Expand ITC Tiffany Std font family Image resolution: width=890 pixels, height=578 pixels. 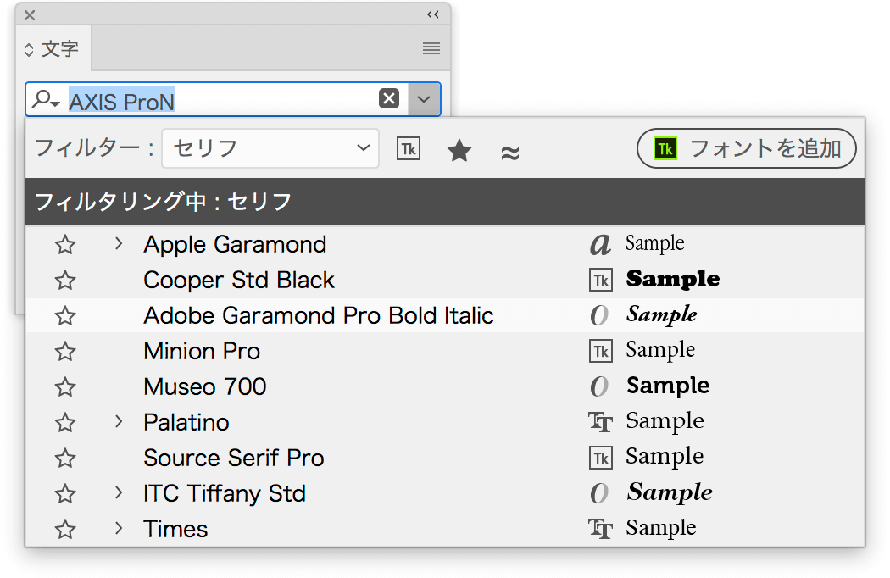(118, 492)
